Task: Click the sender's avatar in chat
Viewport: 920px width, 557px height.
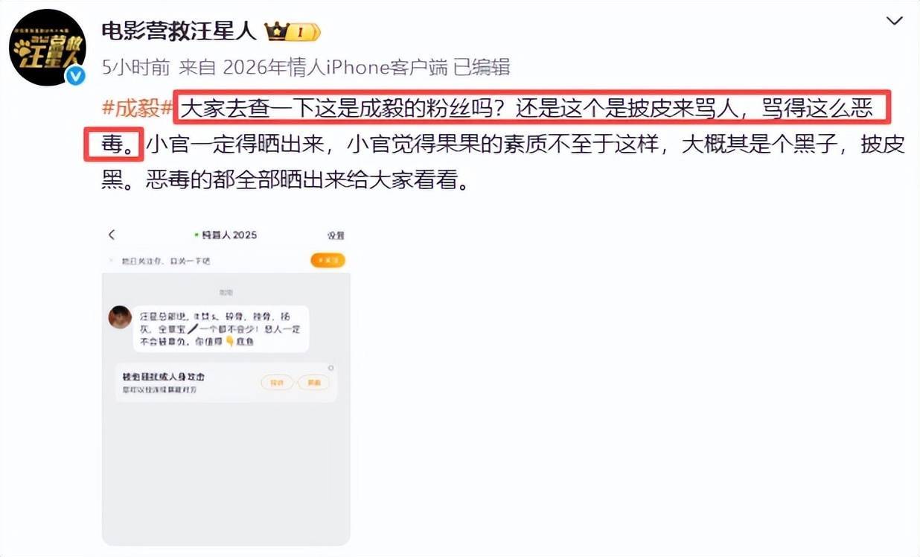Action: coord(120,318)
